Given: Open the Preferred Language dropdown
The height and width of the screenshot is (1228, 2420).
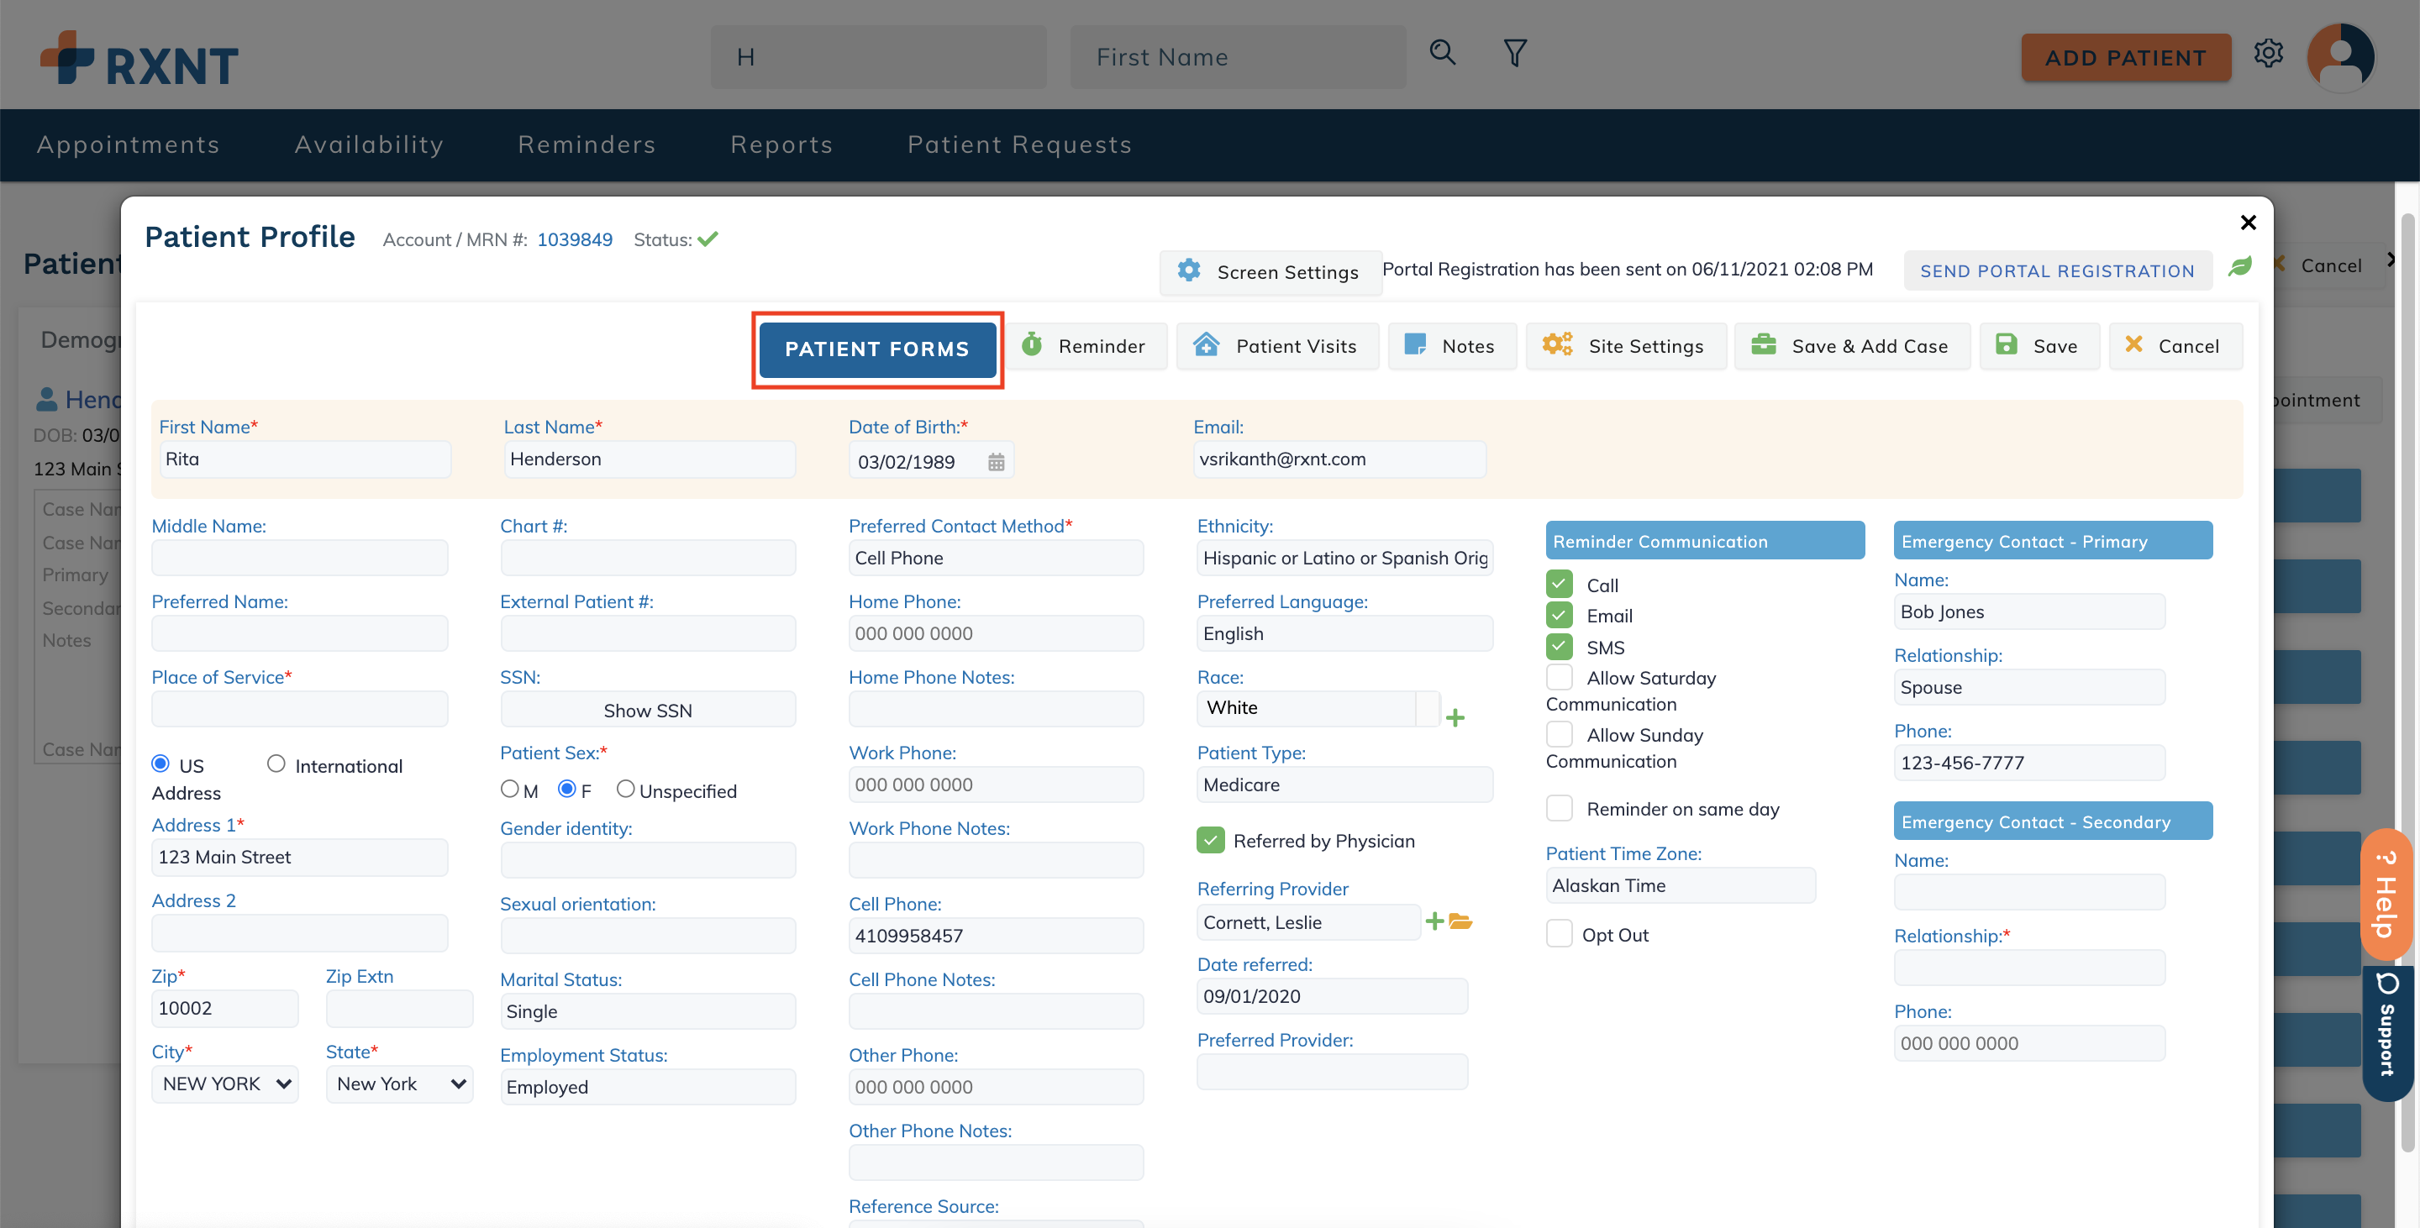Looking at the screenshot, I should point(1344,633).
